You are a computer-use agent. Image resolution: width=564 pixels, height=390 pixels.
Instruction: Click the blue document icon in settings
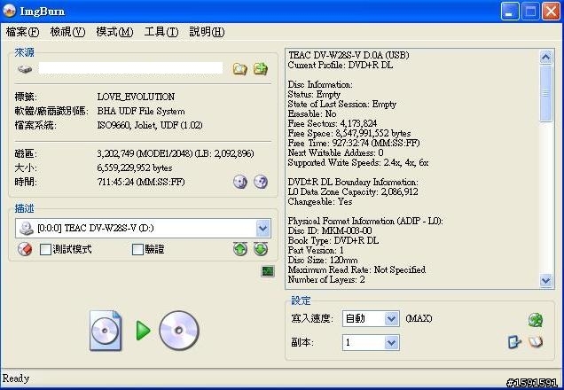[x=514, y=342]
